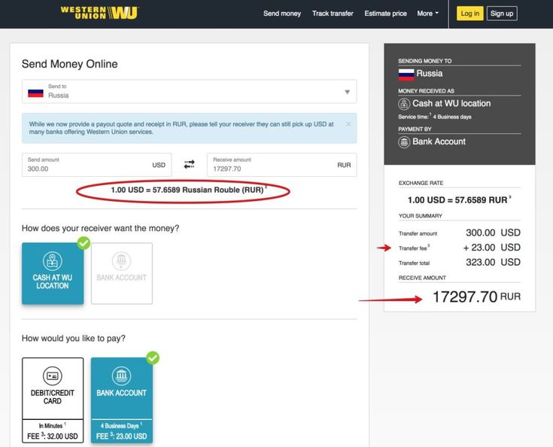Screen dimensions: 553x447
Task: Dismiss the RUR payout notice
Action: coord(348,124)
